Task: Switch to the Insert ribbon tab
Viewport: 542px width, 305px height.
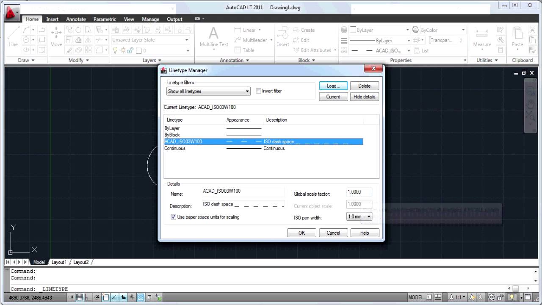Action: [53, 19]
